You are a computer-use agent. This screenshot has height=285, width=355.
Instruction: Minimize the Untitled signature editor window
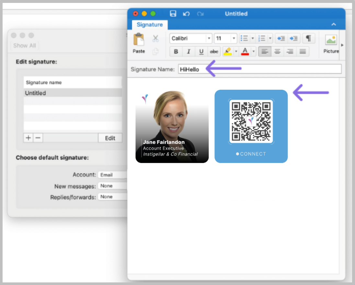coord(144,14)
